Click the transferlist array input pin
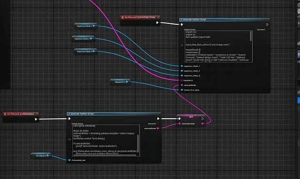 182,80
